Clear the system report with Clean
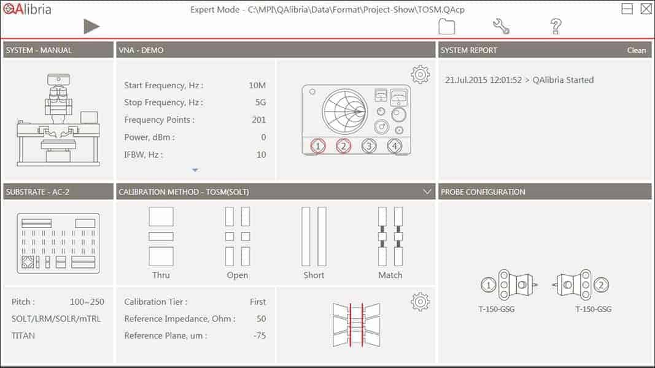The height and width of the screenshot is (368, 655). pos(636,50)
